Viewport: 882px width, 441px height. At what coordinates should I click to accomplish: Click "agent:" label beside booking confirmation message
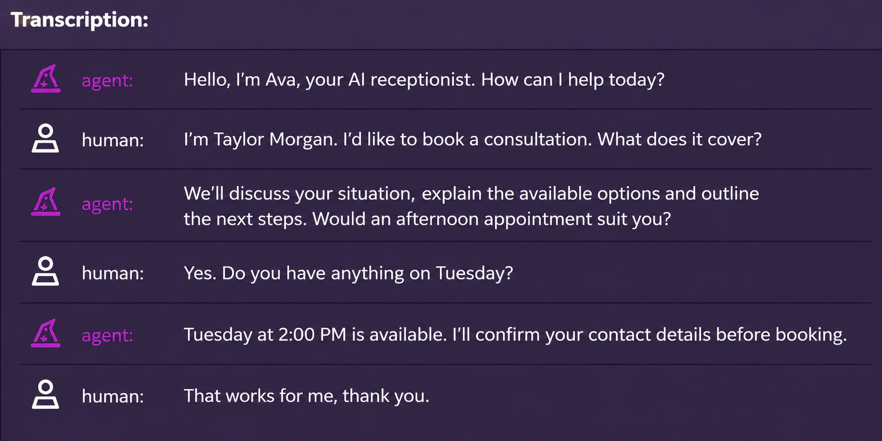tap(107, 336)
